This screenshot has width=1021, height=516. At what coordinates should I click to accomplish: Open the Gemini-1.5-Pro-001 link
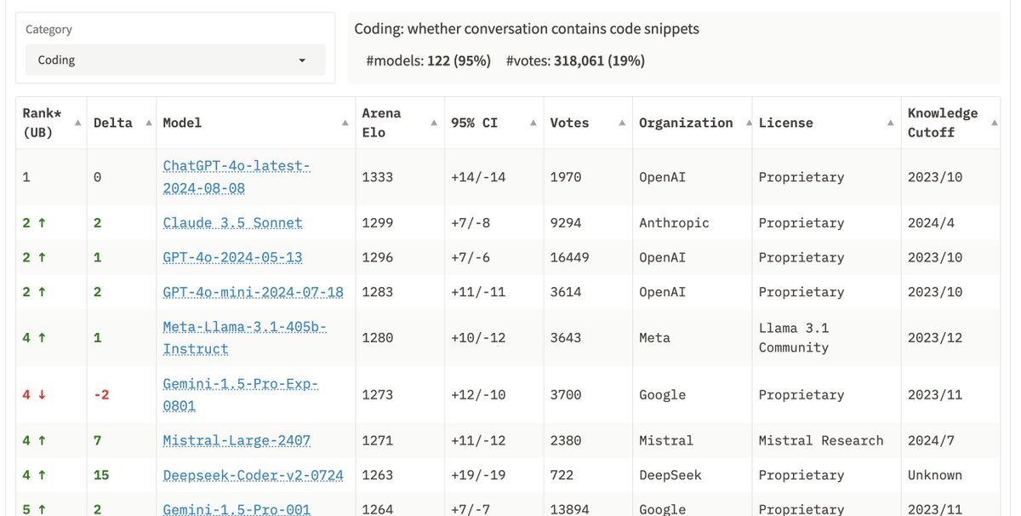237,509
